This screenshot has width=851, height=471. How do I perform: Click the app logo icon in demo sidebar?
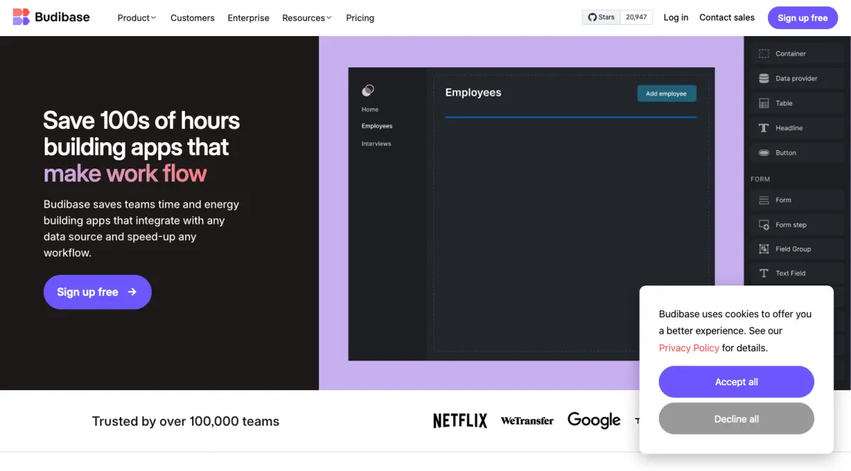pos(367,90)
